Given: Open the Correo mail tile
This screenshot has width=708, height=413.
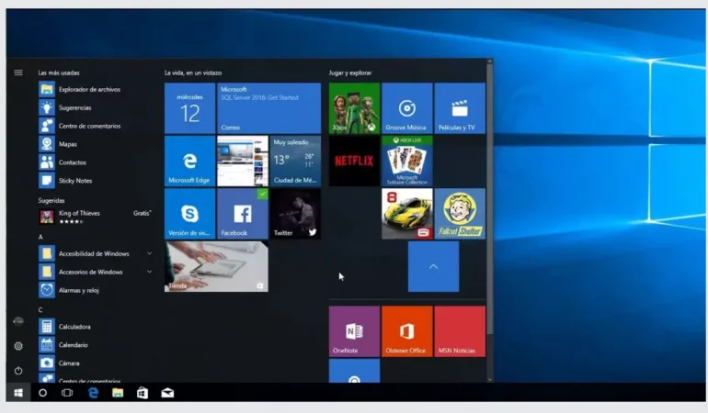Looking at the screenshot, I should pyautogui.click(x=269, y=108).
